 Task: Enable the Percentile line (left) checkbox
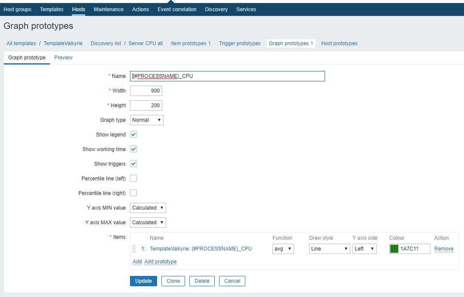133,178
